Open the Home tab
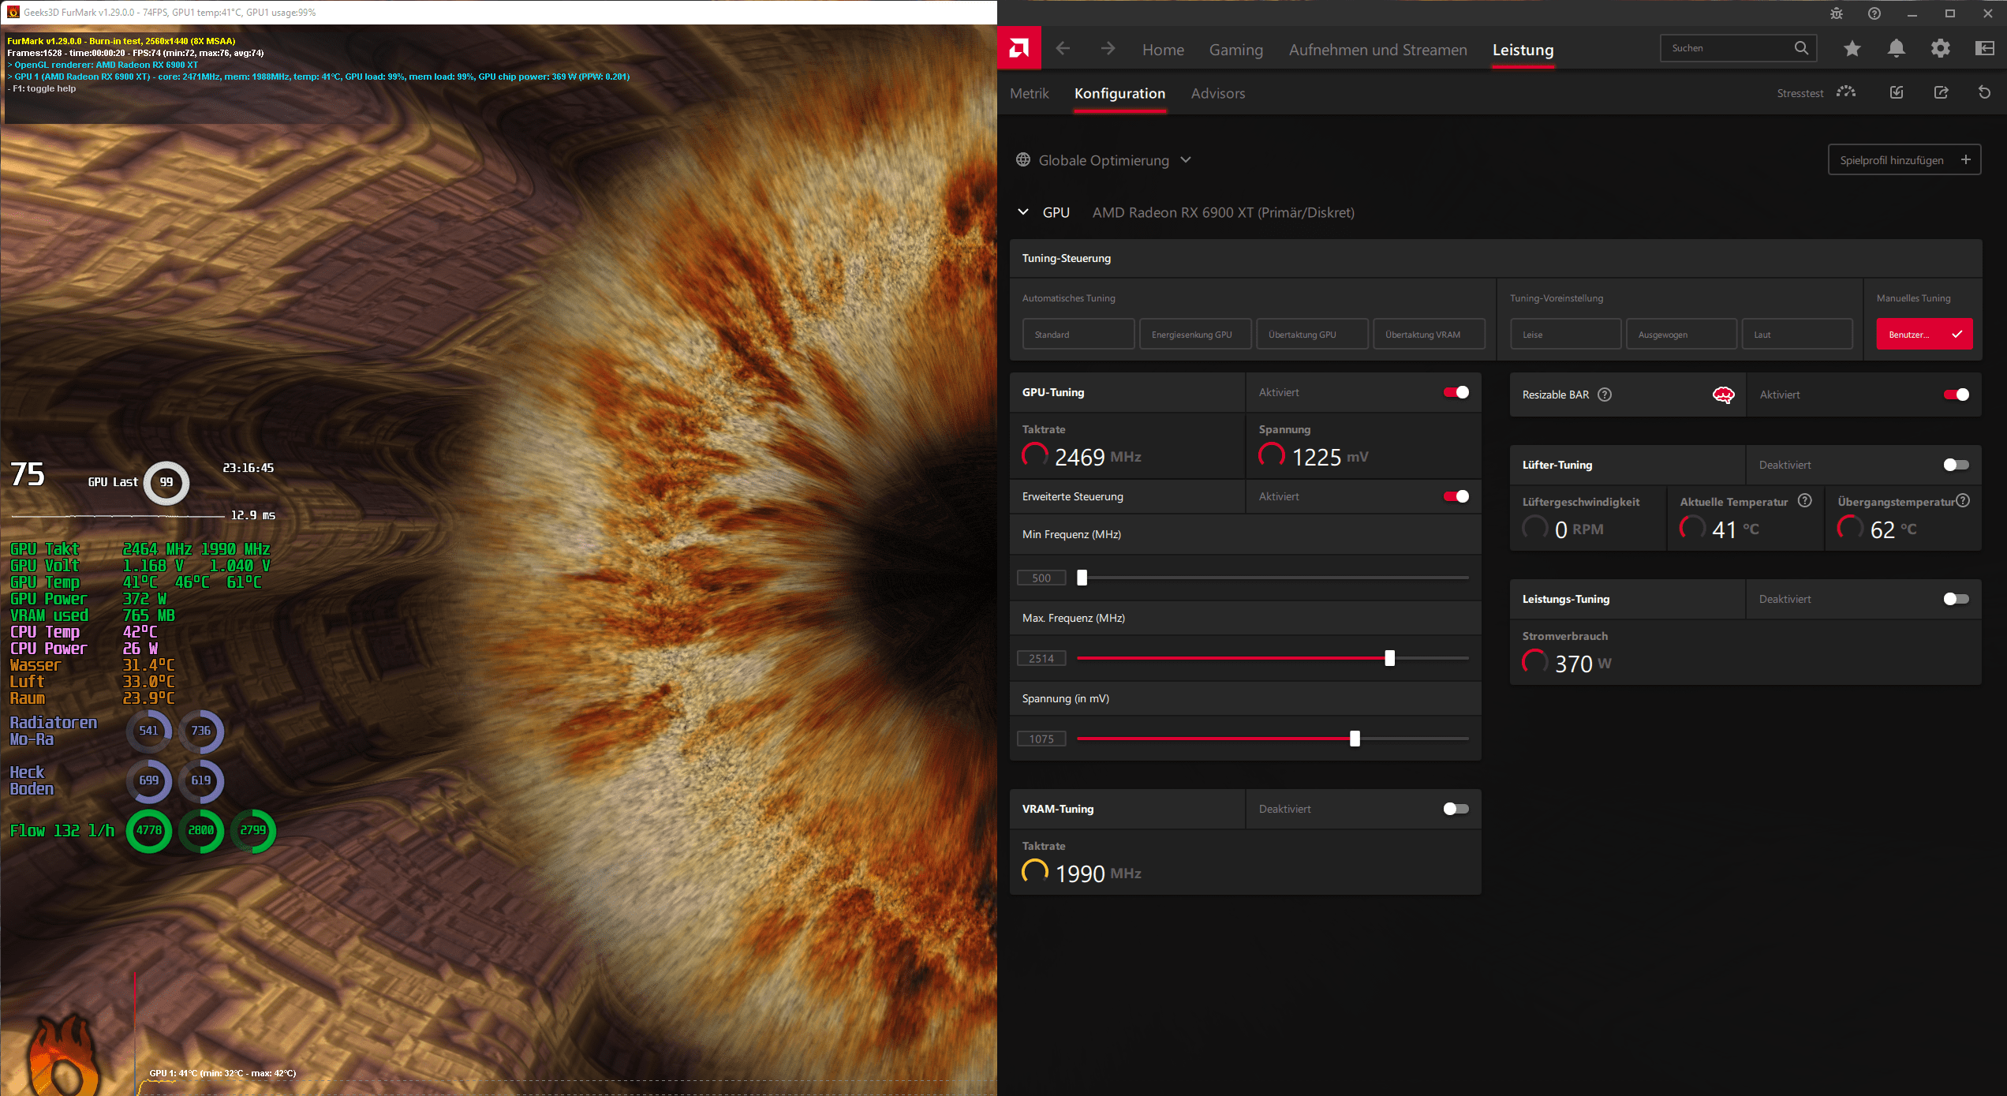The height and width of the screenshot is (1096, 2007). pos(1163,50)
